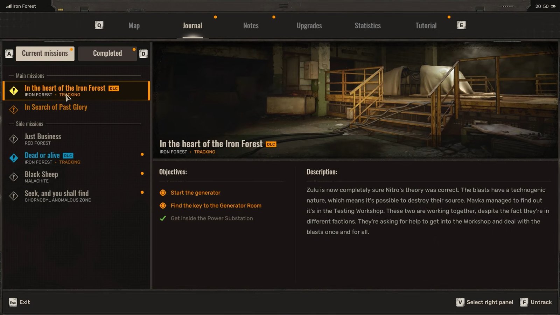Click the mission banner image
Image resolution: width=560 pixels, height=315 pixels.
point(355,101)
